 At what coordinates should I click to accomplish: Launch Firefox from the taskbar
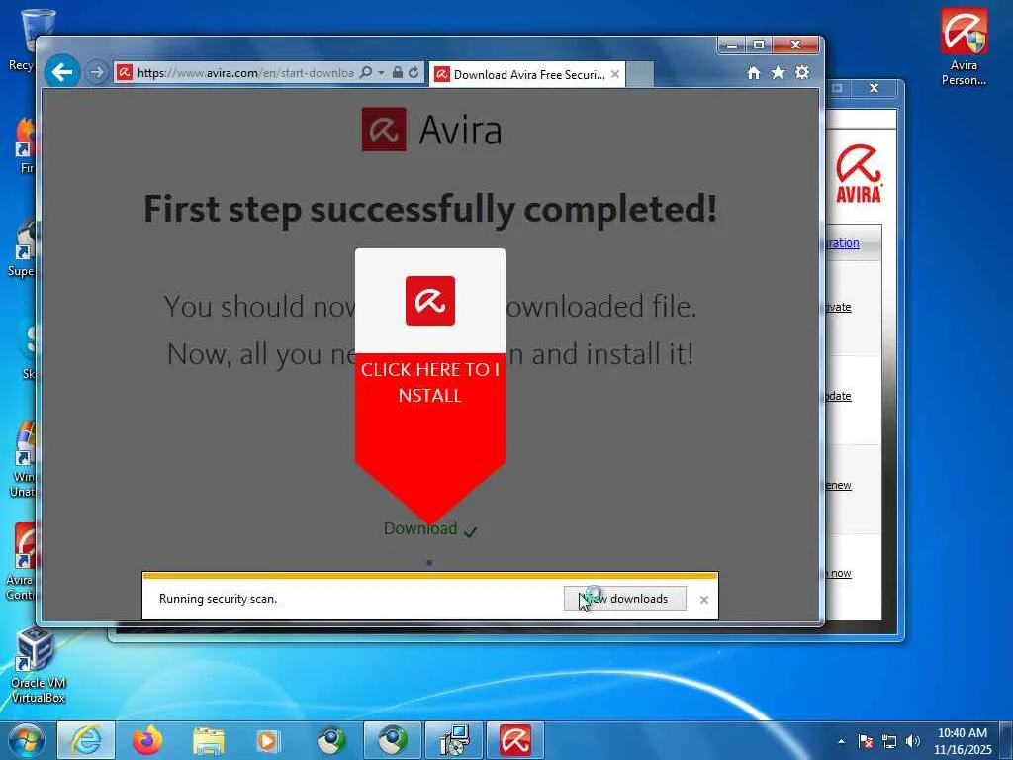click(147, 740)
